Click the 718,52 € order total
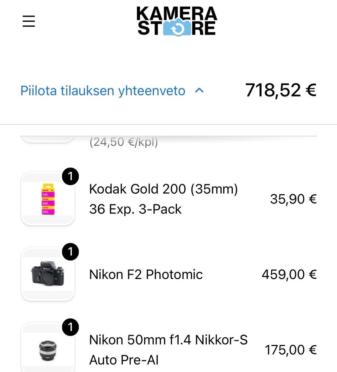The height and width of the screenshot is (372, 337). click(x=280, y=90)
